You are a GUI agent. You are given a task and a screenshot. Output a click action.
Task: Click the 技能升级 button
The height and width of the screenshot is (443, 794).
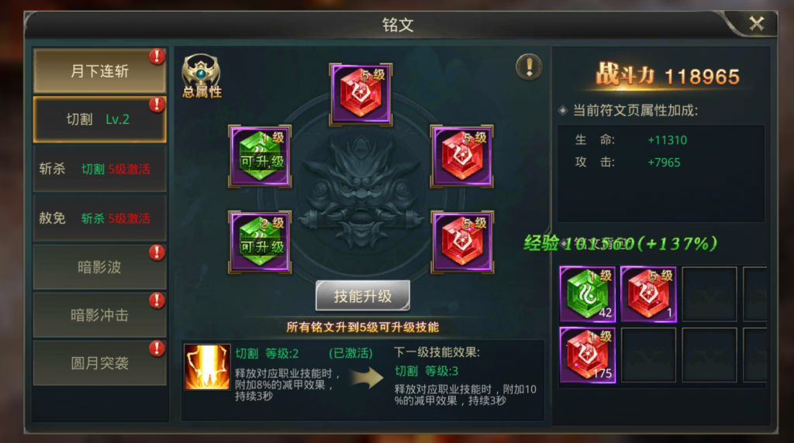363,296
